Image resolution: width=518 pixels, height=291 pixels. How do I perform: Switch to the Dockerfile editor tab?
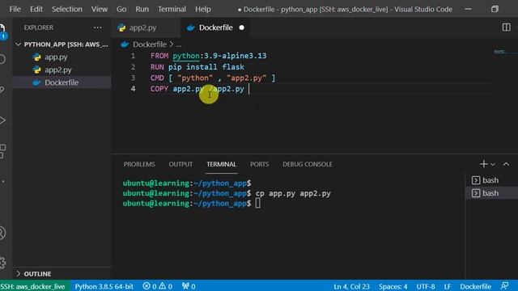click(214, 27)
